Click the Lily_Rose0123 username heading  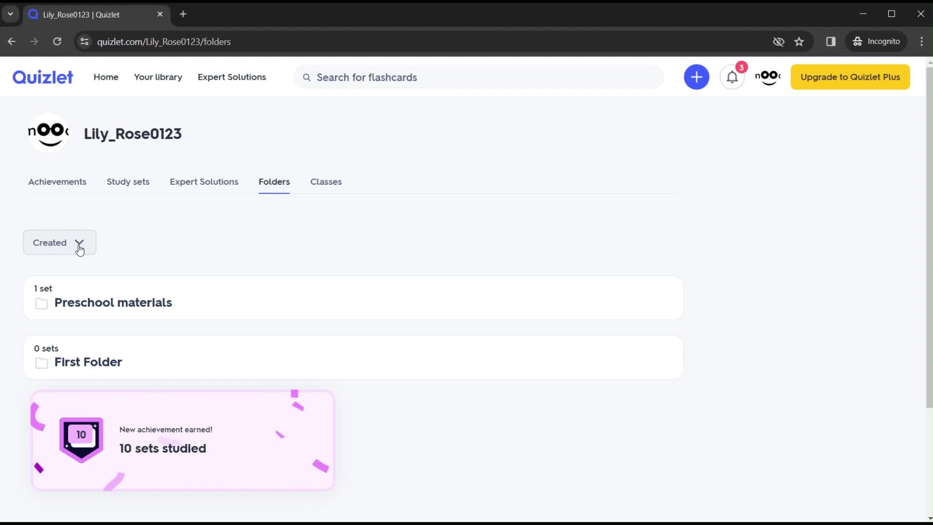[133, 134]
